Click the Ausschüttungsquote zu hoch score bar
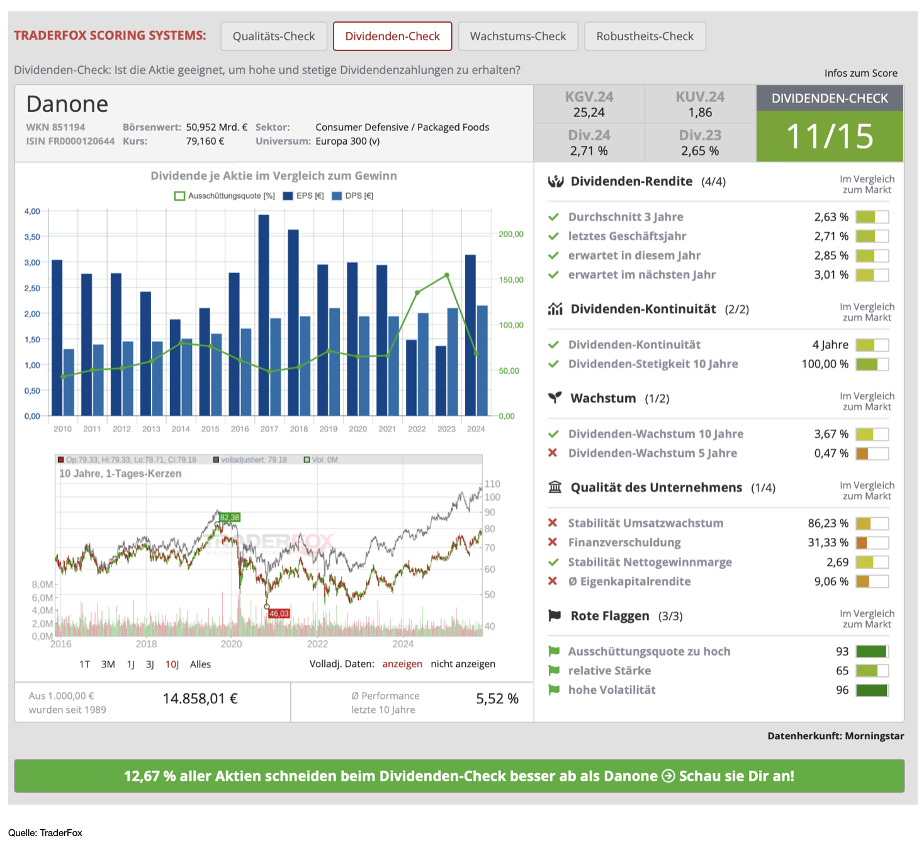Viewport: 924px width, 843px height. tap(872, 652)
